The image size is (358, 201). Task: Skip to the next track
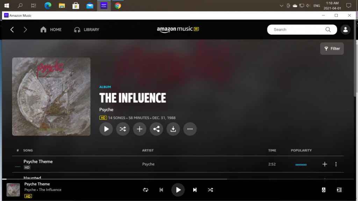pos(195,190)
